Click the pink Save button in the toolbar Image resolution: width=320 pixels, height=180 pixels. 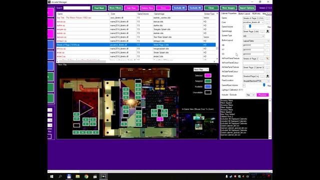coord(163,8)
